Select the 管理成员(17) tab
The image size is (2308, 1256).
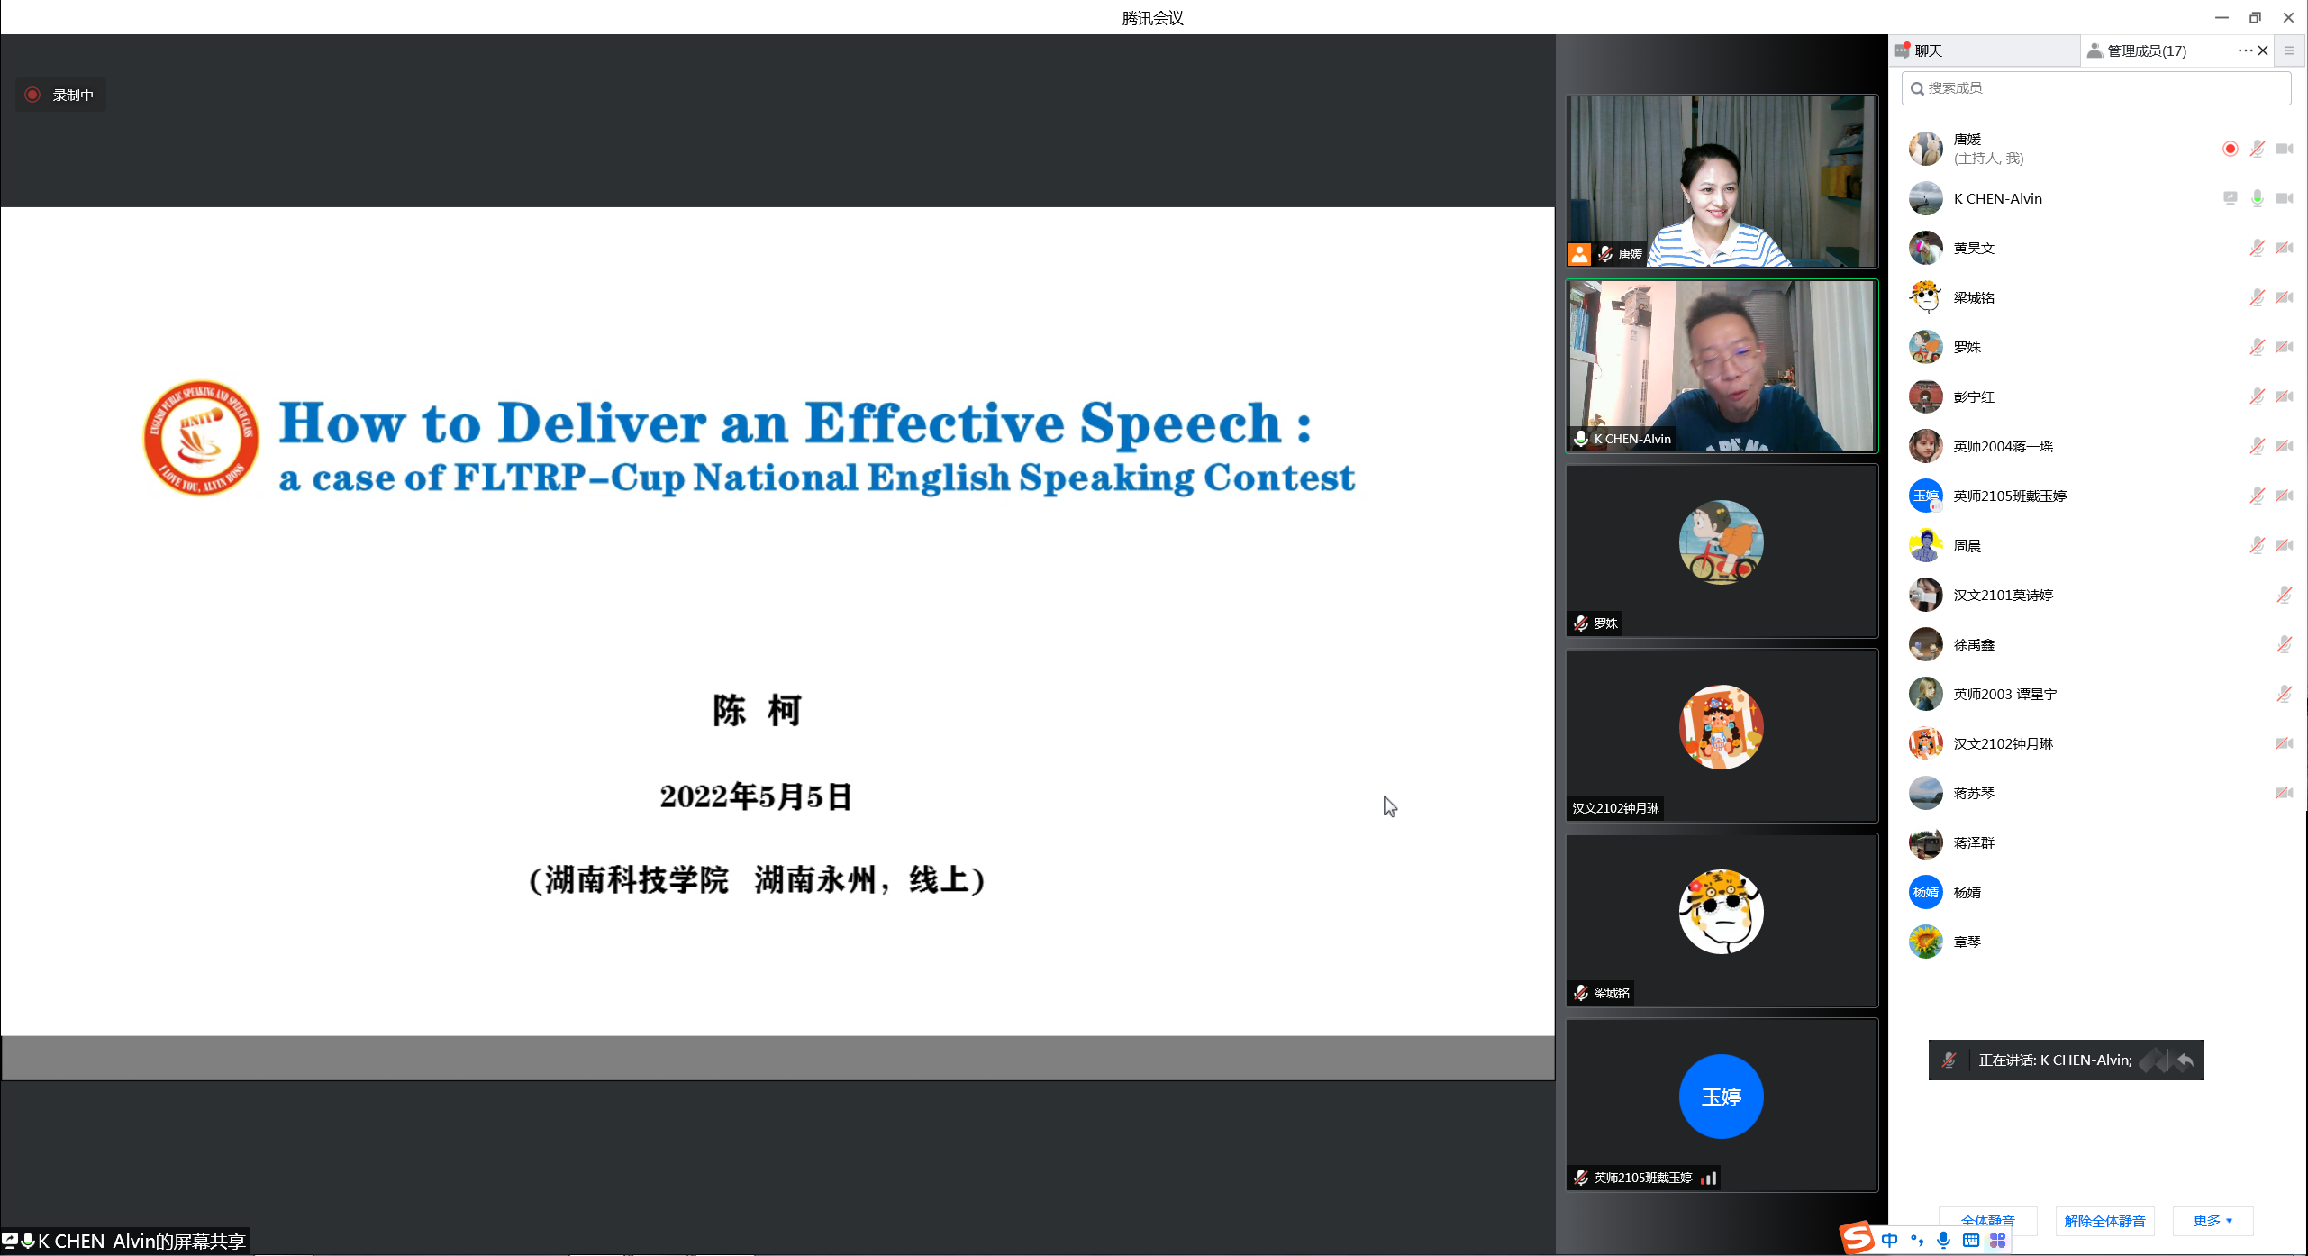point(2146,50)
